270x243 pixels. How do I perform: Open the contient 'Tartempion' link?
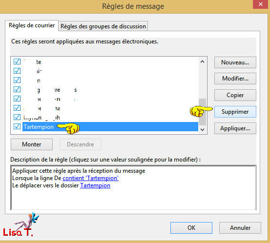(x=91, y=178)
